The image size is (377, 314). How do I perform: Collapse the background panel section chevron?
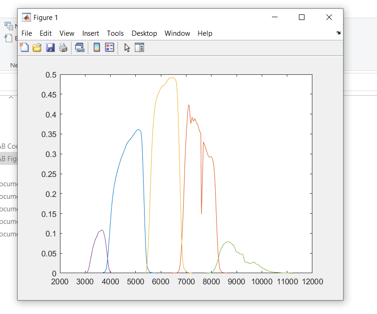point(10,97)
